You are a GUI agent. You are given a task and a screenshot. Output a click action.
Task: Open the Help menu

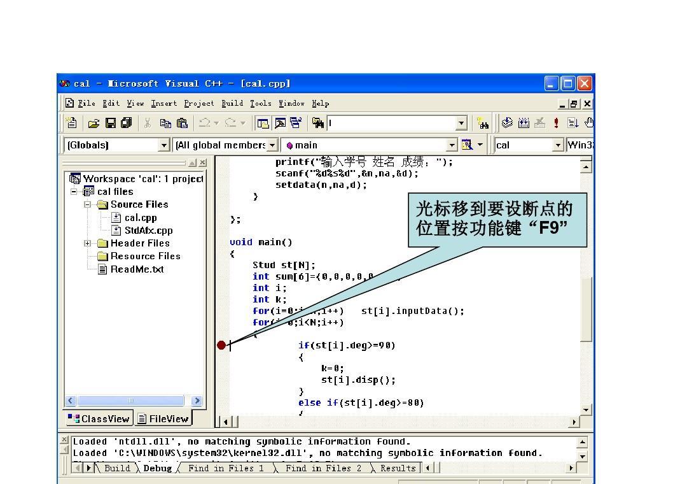pos(320,103)
